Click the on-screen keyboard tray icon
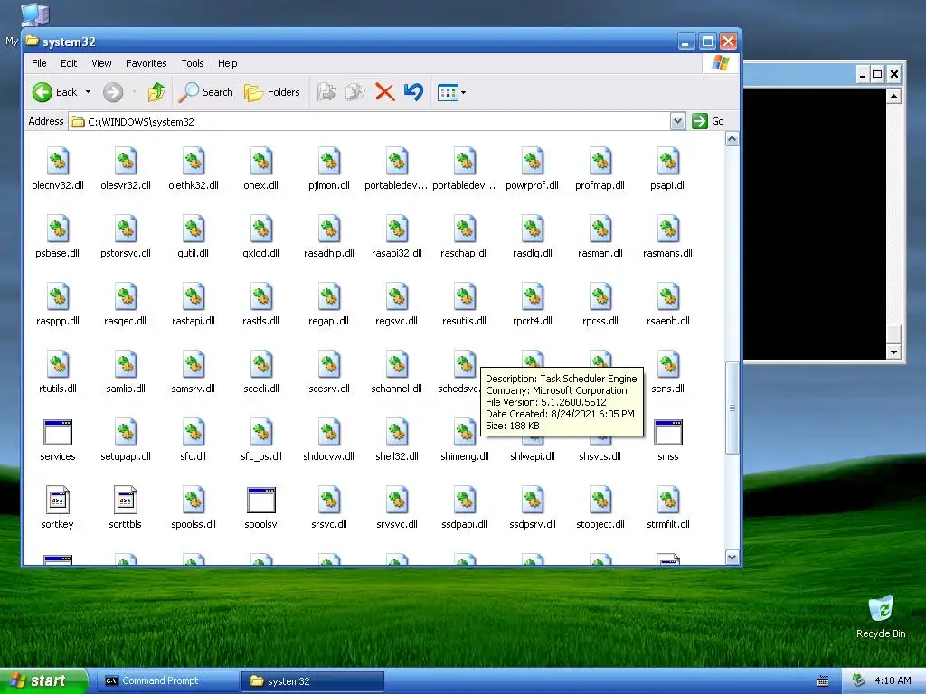The image size is (926, 694). 823,681
